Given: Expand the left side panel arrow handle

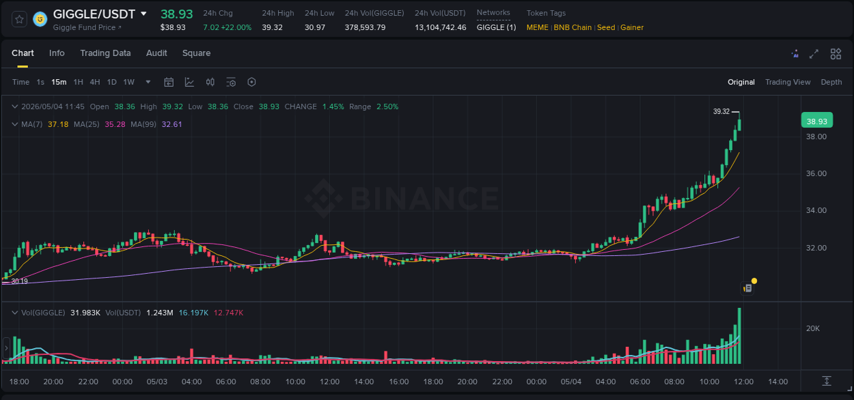Looking at the screenshot, I should click(6, 348).
